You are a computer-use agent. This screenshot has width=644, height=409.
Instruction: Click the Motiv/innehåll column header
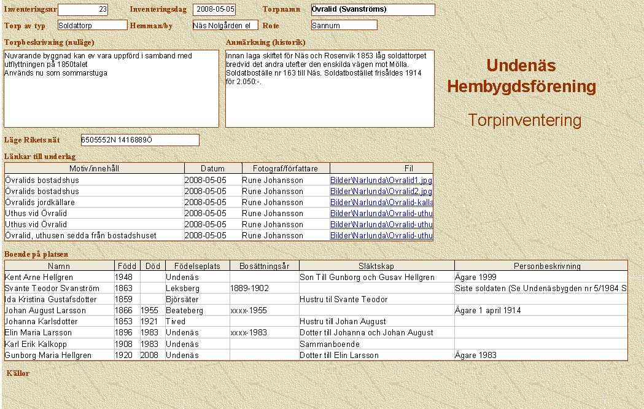pos(94,168)
